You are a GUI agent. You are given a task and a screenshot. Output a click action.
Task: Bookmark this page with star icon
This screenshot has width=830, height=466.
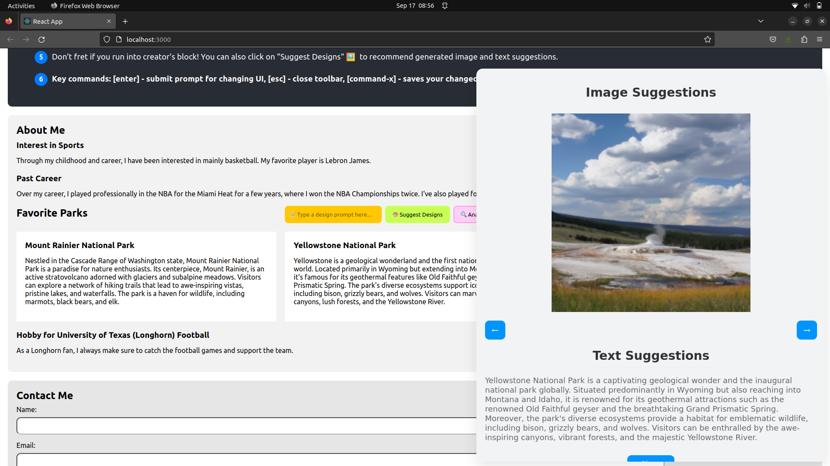pos(707,39)
